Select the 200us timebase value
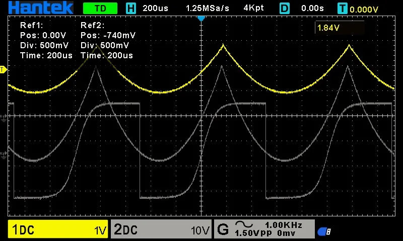Viewport: 403px width, 241px height. click(155, 8)
